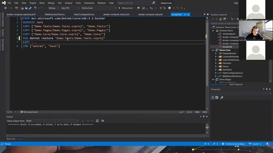273x153 pixels.
Task: Switch to Error List tab
Action: point(11,139)
